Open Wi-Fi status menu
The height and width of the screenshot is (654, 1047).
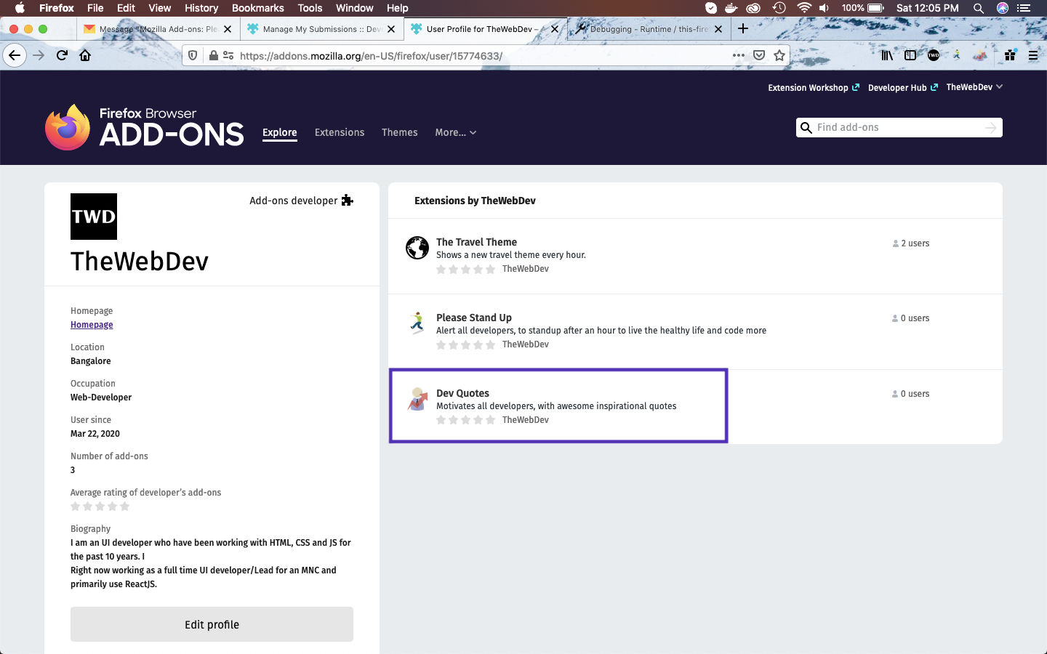click(x=803, y=8)
